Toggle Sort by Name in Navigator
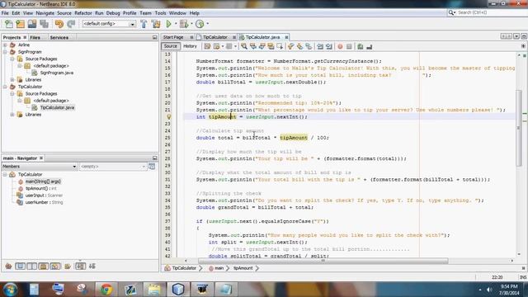528x297 pixels. tap(80, 266)
